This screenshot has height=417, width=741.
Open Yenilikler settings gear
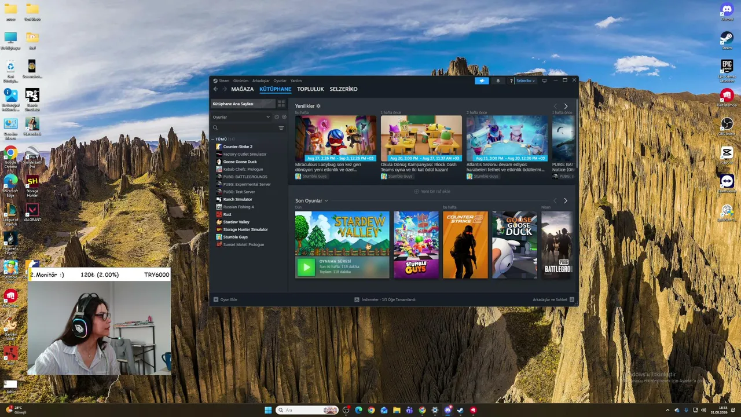pos(318,106)
